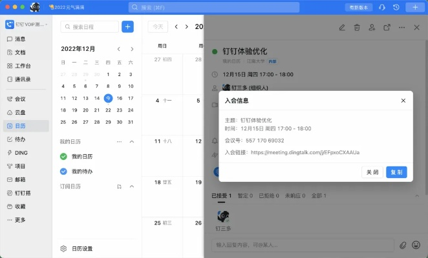Image resolution: width=428 pixels, height=258 pixels.
Task: Click the pencil edit icon for the event
Action: click(342, 27)
